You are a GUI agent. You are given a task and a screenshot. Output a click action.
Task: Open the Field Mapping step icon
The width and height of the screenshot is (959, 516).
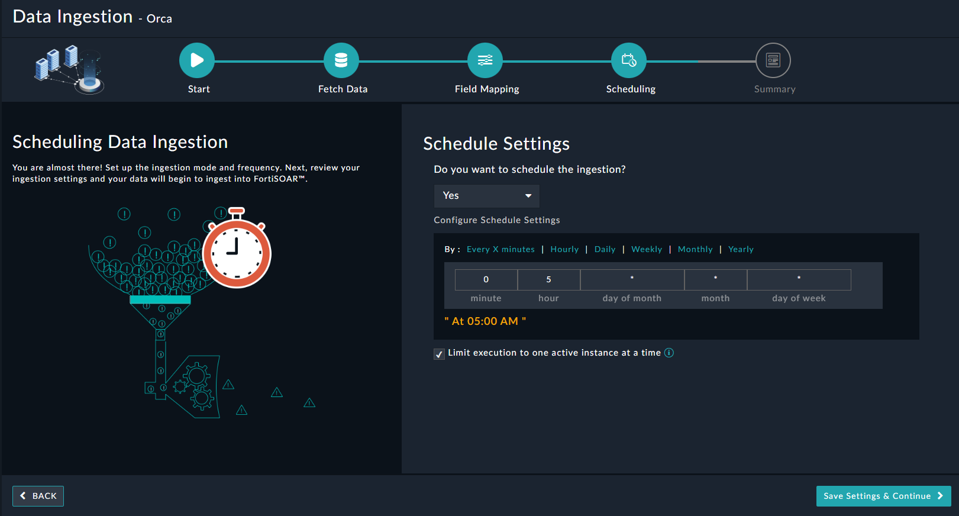(x=485, y=60)
